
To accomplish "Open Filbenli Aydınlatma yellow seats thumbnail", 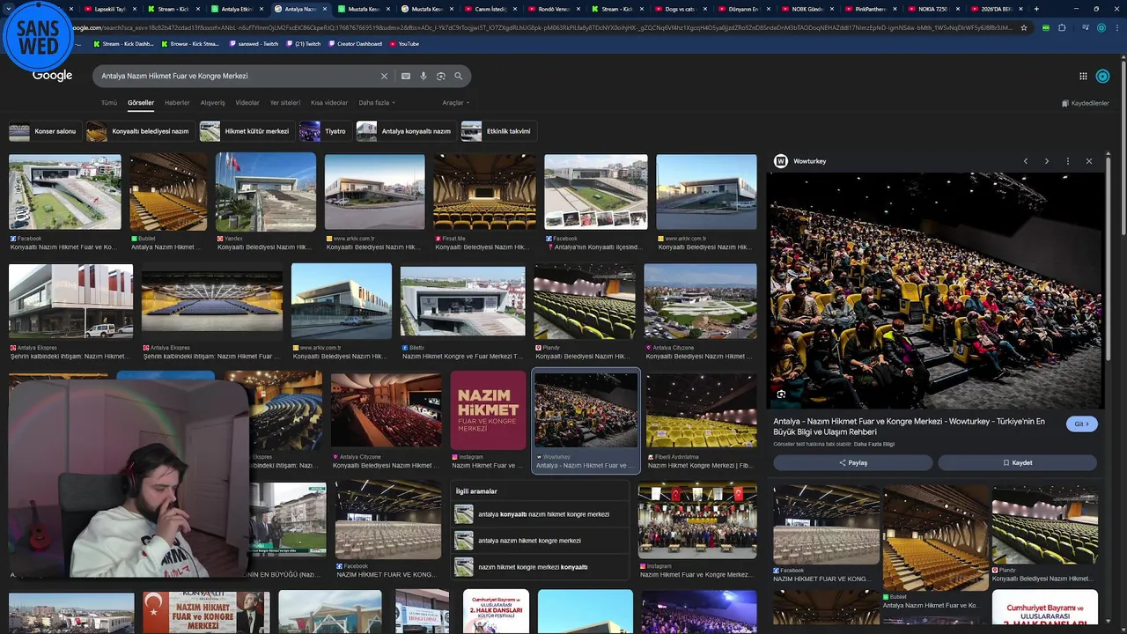I will 701,410.
